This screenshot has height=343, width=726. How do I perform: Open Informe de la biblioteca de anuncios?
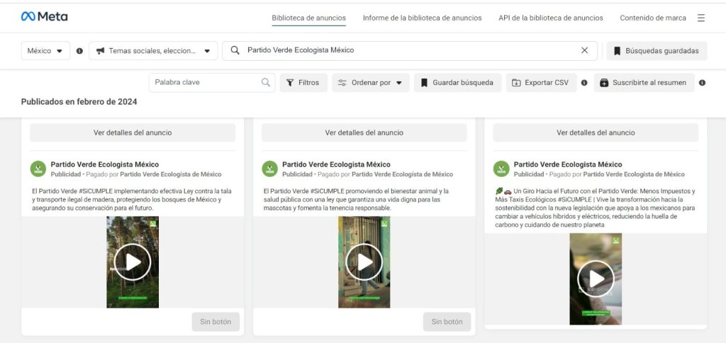[423, 18]
